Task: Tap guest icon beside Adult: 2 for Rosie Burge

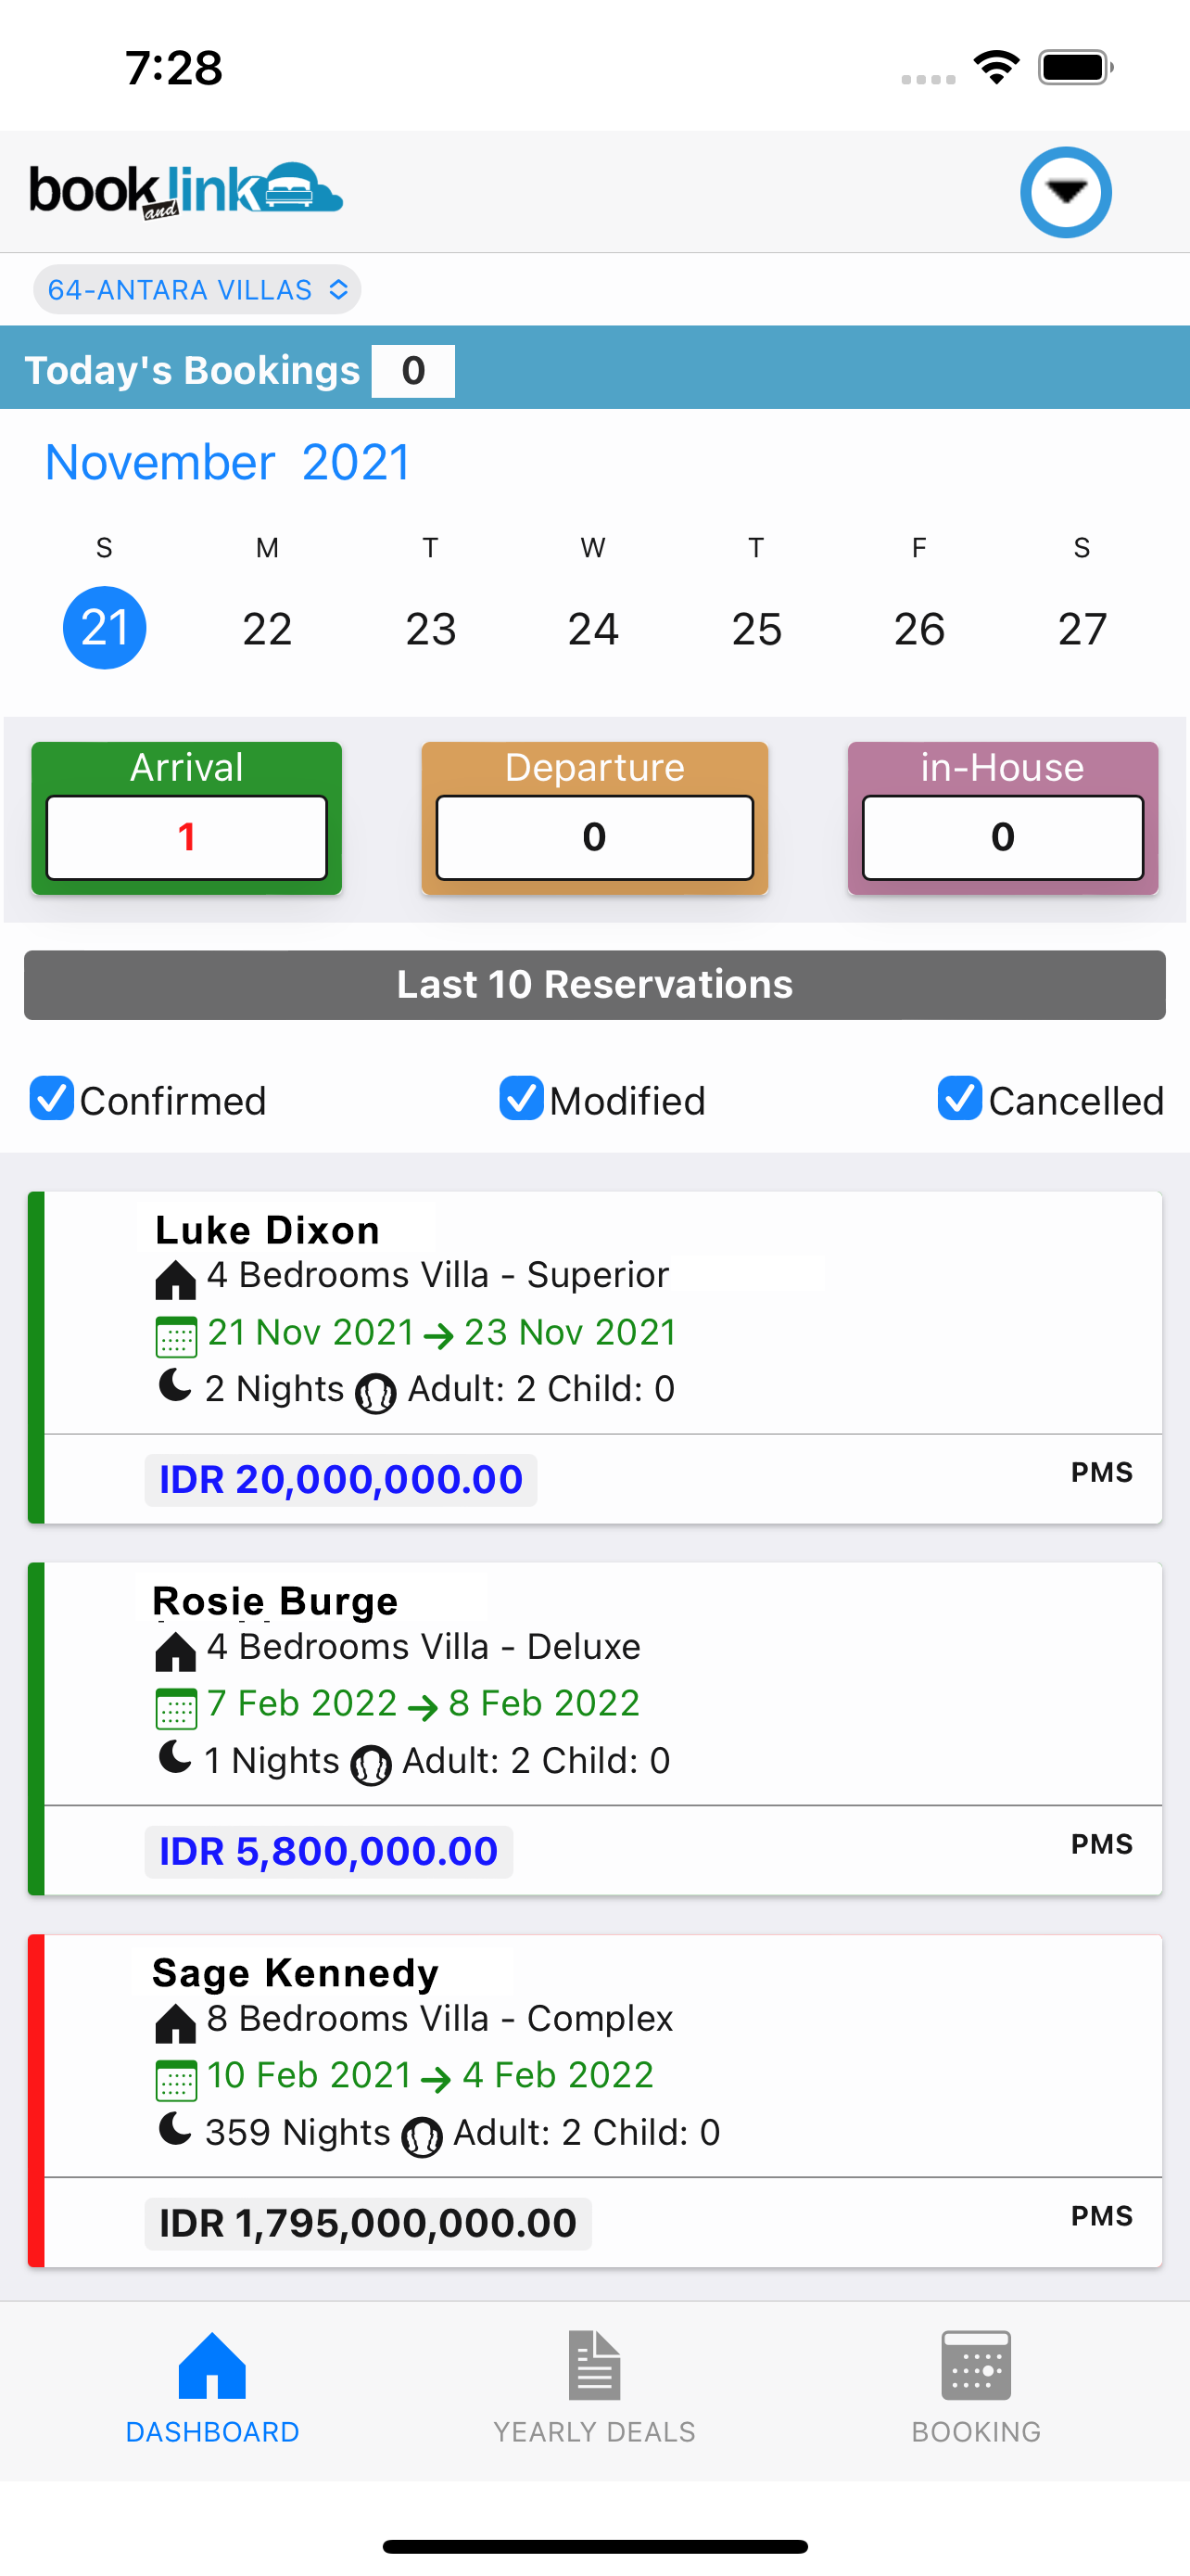Action: tap(371, 1766)
